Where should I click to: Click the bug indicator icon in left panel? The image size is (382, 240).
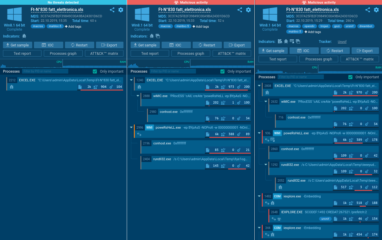(x=24, y=36)
